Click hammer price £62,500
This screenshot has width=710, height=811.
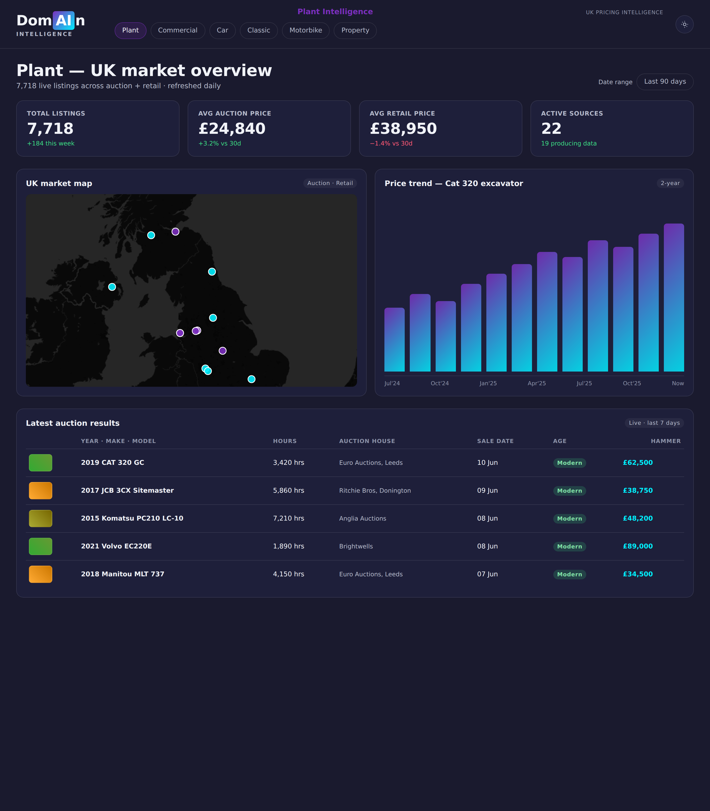click(637, 463)
